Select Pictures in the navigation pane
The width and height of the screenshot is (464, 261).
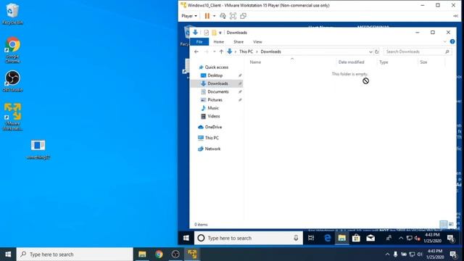[215, 100]
